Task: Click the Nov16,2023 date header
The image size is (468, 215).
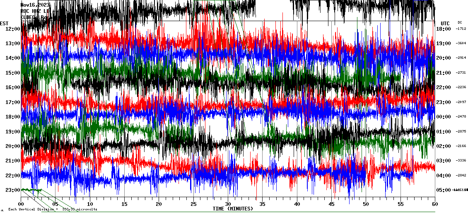Action: [x=35, y=5]
